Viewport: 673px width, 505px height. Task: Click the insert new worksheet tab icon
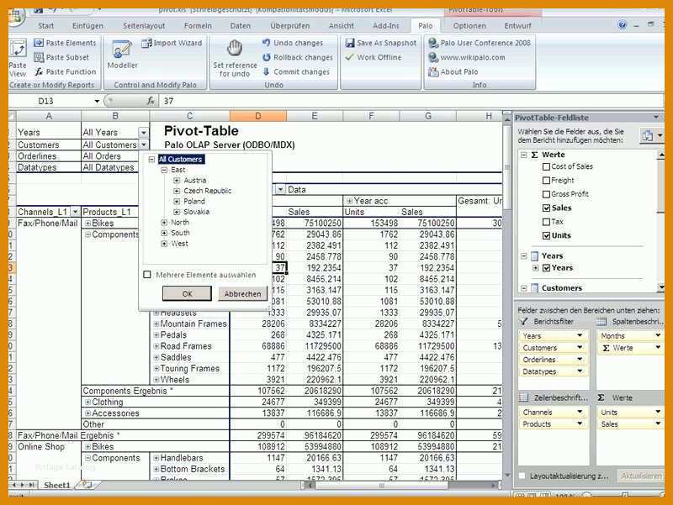pyautogui.click(x=87, y=485)
